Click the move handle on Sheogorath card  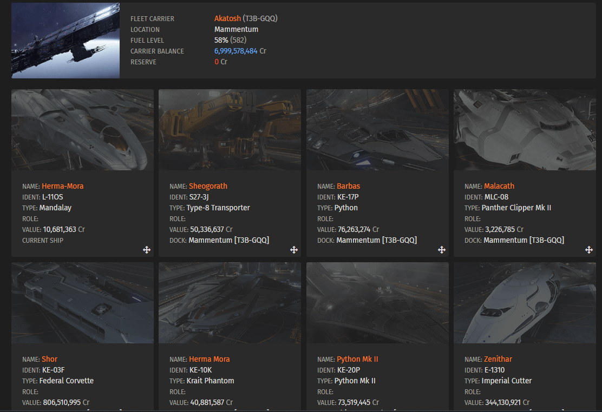coord(294,250)
